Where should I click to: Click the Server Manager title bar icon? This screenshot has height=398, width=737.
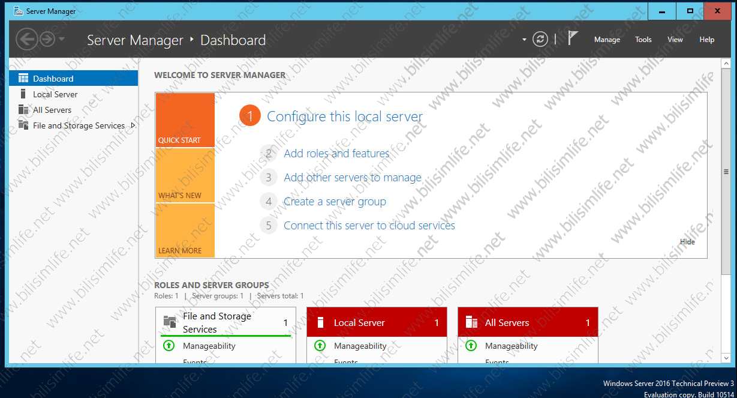coord(18,11)
